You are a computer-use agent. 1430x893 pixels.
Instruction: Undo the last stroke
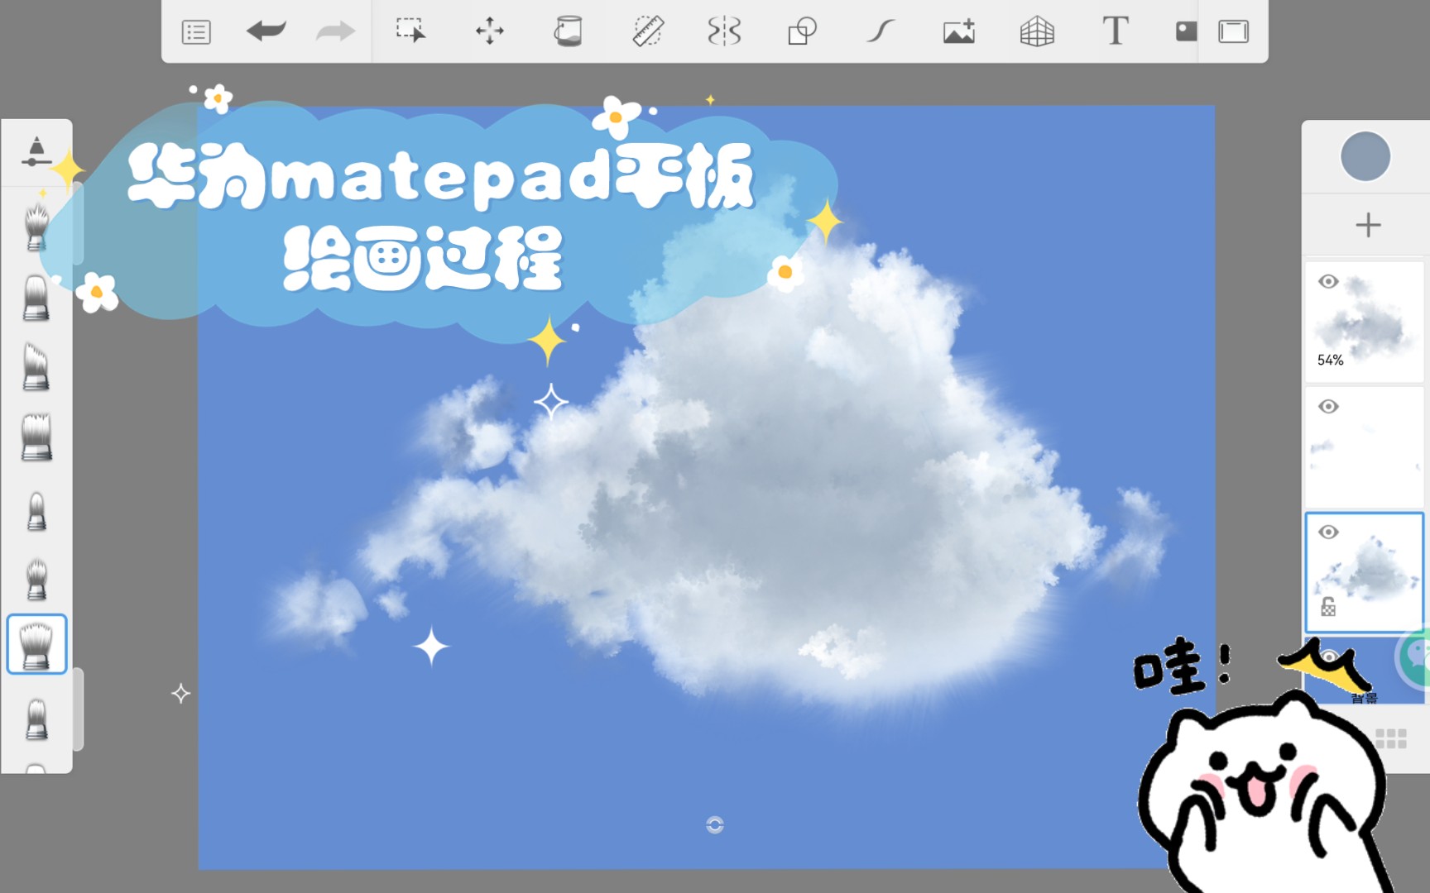pyautogui.click(x=266, y=31)
